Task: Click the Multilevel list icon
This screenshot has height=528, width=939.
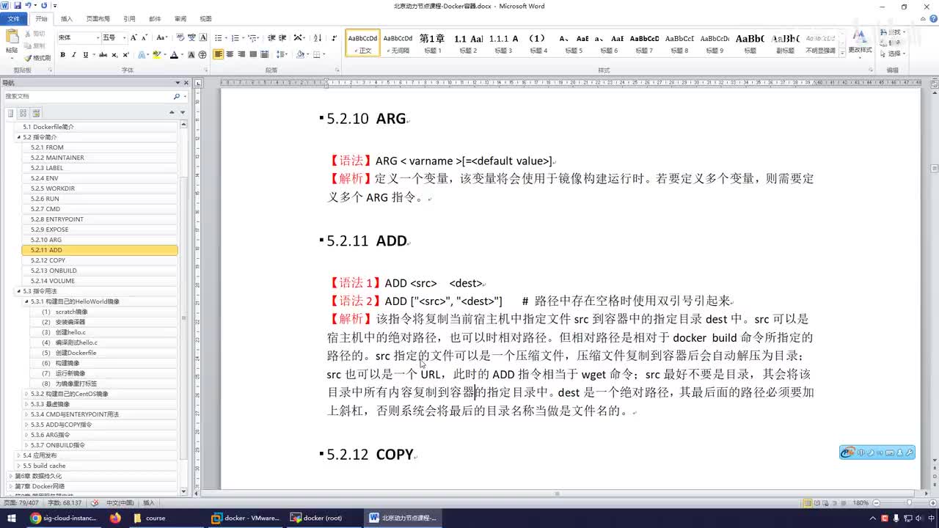Action: tap(251, 37)
